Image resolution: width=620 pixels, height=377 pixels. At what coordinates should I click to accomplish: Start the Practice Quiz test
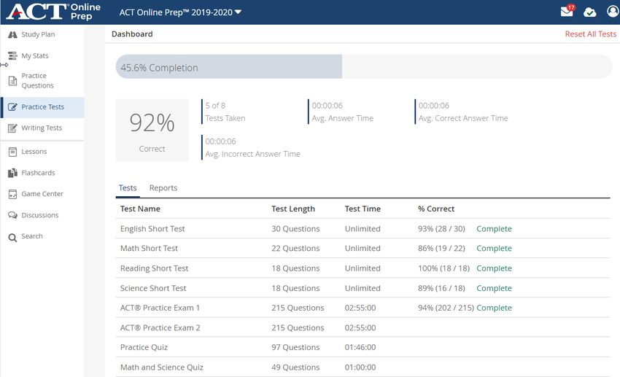pyautogui.click(x=363, y=347)
